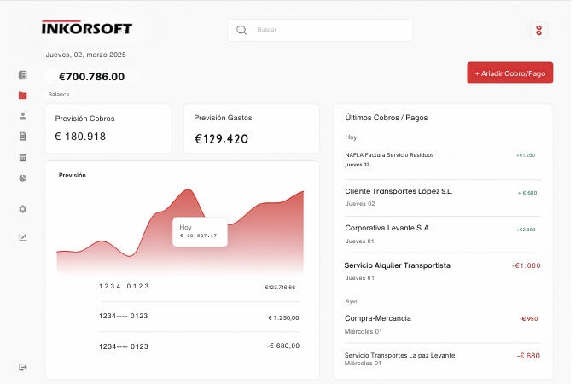The image size is (576, 384).
Task: Click the red icon button at top right
Action: coord(538,30)
